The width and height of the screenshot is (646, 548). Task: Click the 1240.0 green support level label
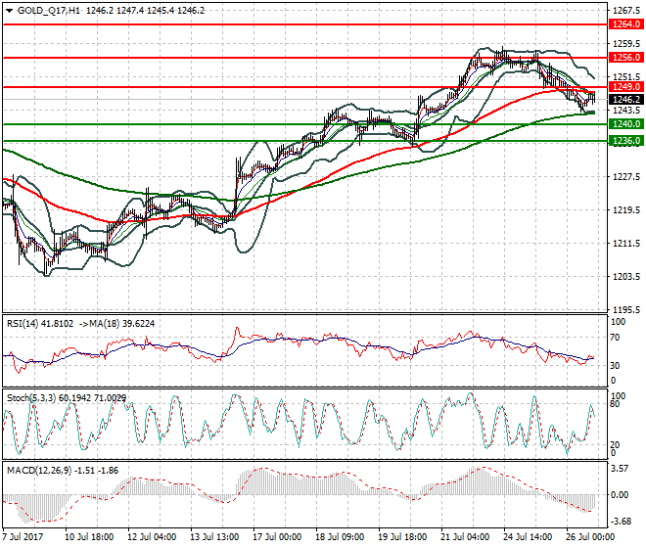click(626, 124)
